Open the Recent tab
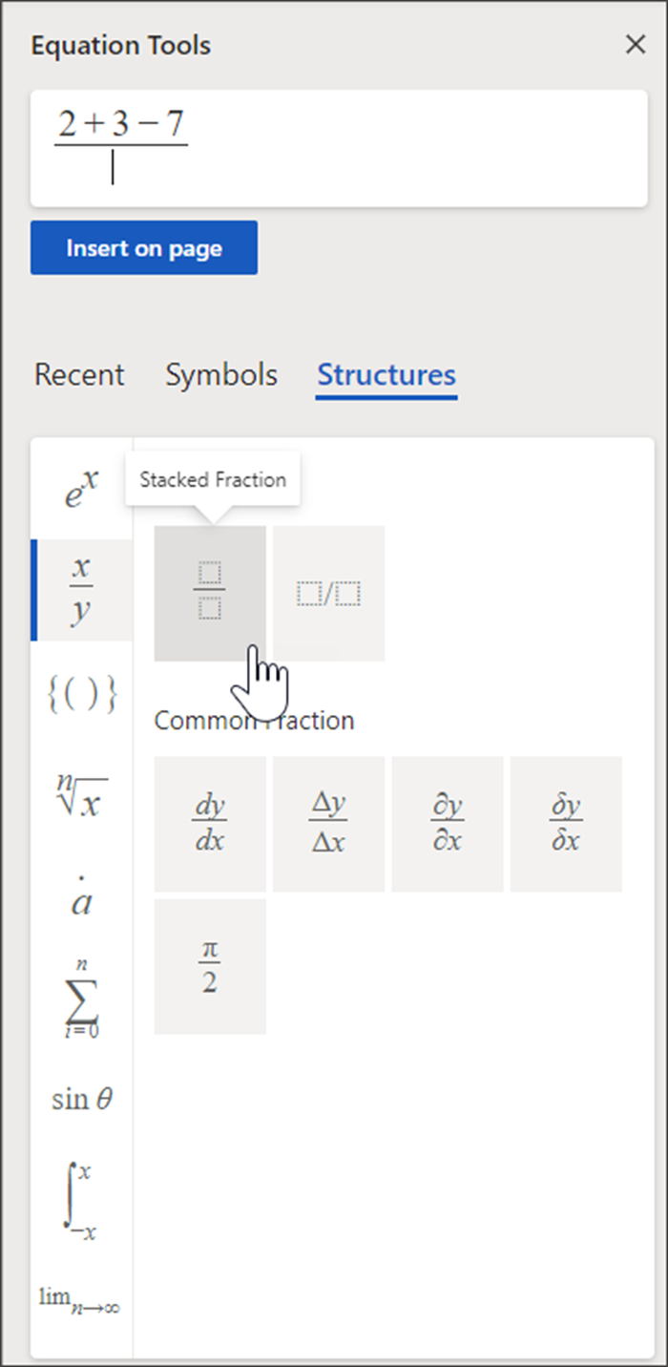 click(79, 375)
